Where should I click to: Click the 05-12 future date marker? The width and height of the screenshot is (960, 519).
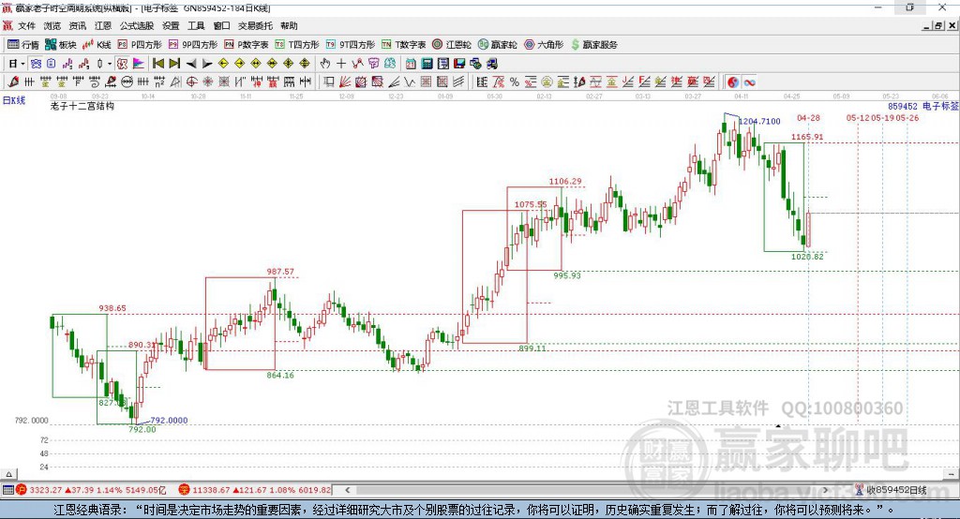859,117
